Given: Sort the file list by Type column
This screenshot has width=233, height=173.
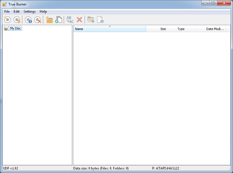Looking at the screenshot, I should [182, 29].
